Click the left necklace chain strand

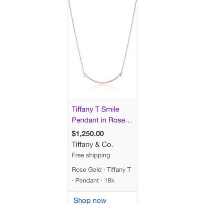tap(76, 37)
